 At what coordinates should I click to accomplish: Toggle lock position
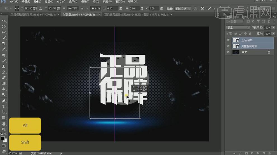click(245, 34)
